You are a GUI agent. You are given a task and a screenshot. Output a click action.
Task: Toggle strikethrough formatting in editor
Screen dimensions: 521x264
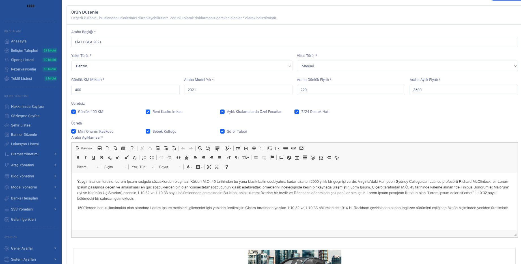click(x=102, y=158)
